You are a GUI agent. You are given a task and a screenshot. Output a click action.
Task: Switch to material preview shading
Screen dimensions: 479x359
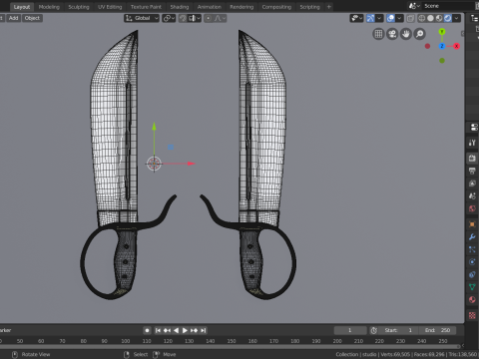click(439, 18)
